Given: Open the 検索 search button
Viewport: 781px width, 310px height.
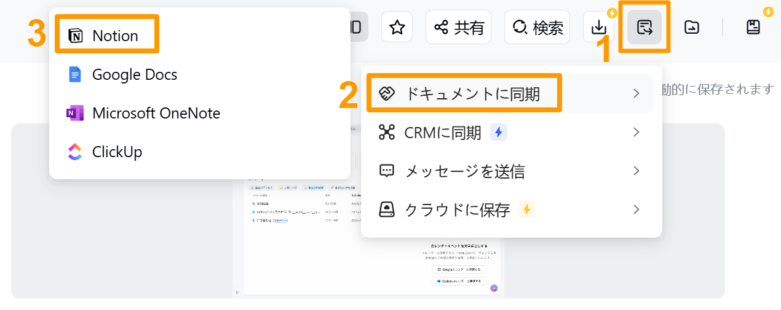Looking at the screenshot, I should point(537,27).
